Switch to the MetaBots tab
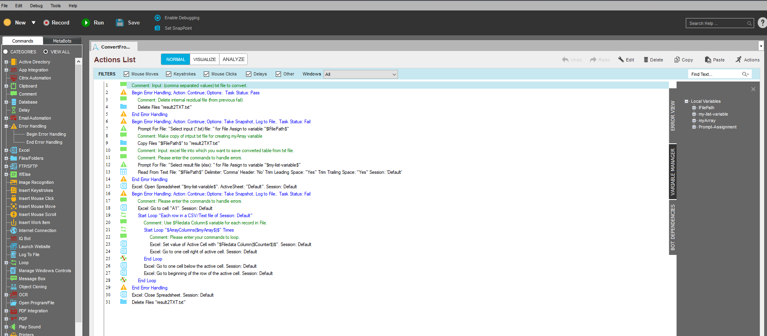The height and width of the screenshot is (336, 767). (62, 41)
